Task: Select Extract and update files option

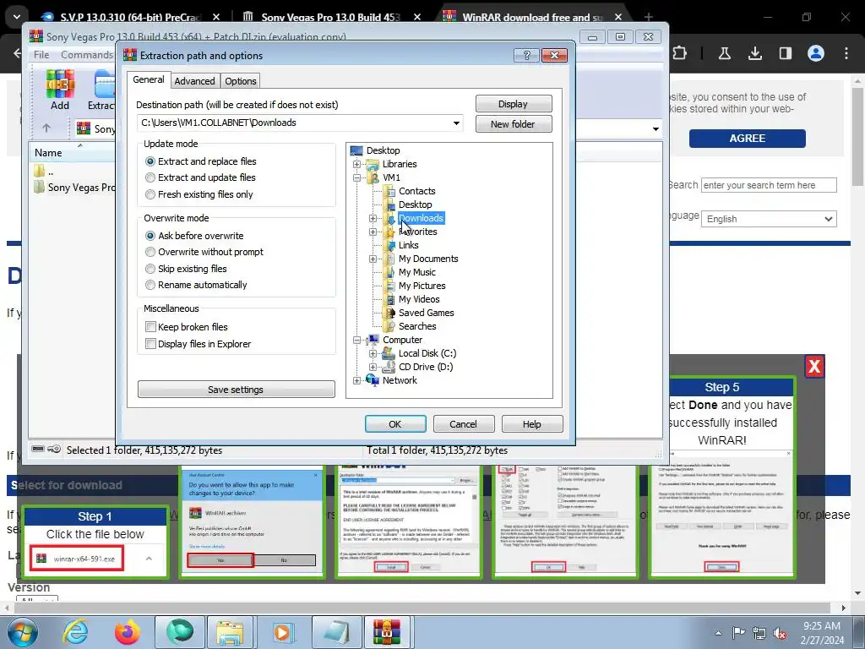Action: click(x=150, y=177)
